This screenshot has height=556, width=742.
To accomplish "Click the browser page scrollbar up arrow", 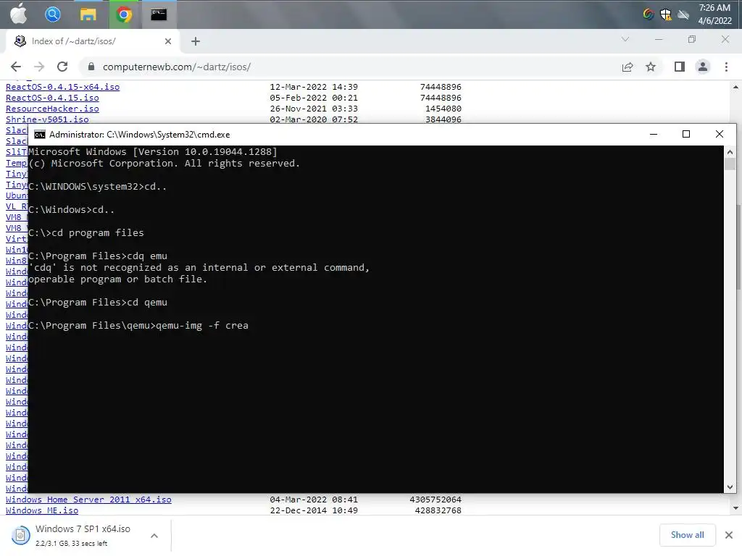I will pyautogui.click(x=736, y=88).
